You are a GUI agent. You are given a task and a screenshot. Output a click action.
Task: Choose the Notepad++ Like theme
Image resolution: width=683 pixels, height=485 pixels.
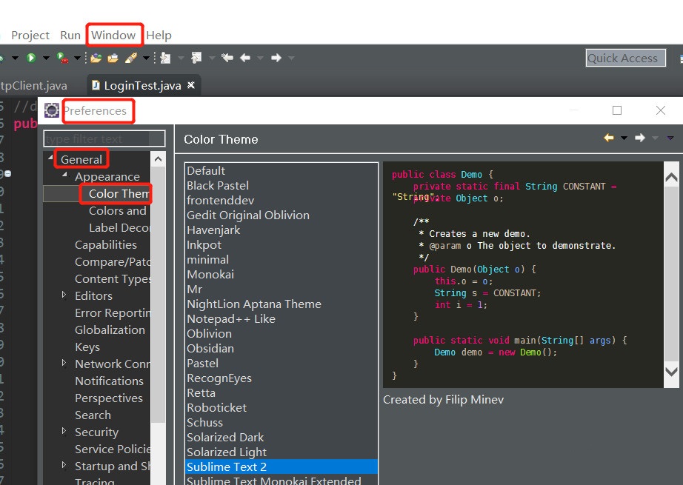(x=281, y=318)
